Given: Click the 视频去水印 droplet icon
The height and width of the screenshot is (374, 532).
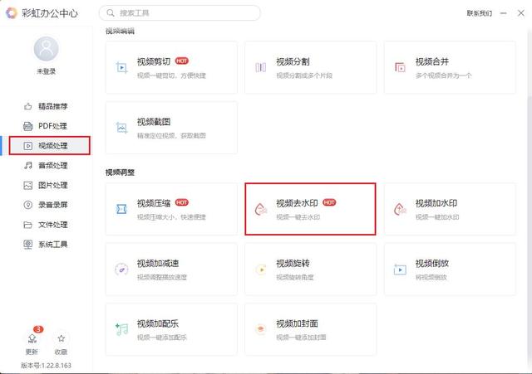Looking at the screenshot, I should (260, 209).
